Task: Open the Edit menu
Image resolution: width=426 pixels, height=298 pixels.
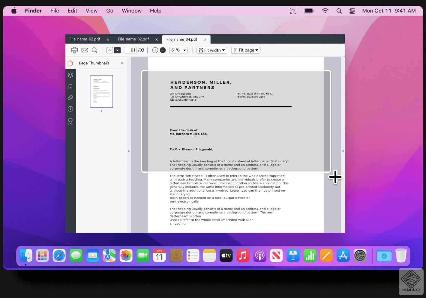Action: [x=72, y=11]
